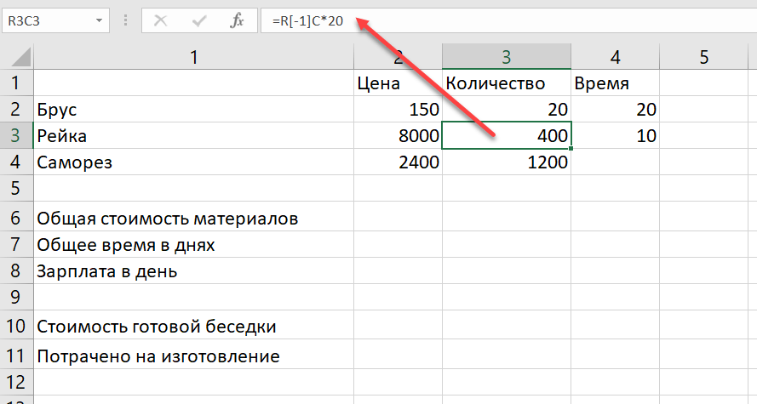Open Insert Function via fx icon

click(238, 20)
